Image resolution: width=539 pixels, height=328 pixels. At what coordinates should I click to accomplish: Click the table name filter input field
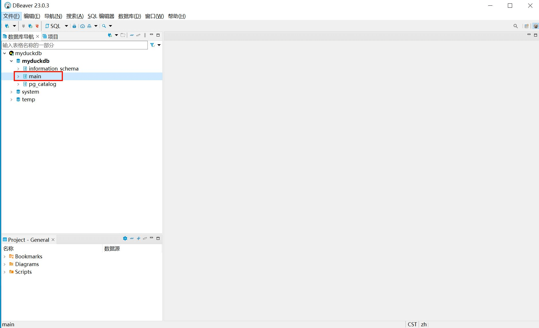coord(75,45)
